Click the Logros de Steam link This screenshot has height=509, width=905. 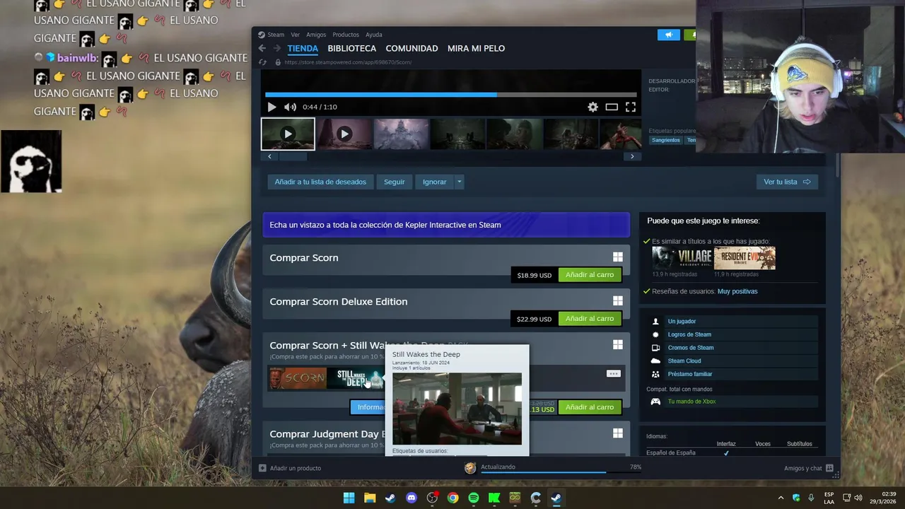pyautogui.click(x=689, y=334)
